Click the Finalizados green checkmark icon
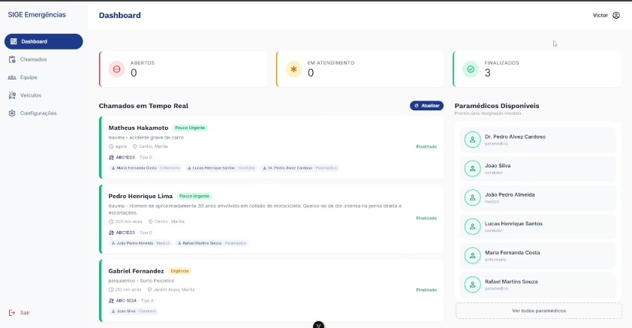Image resolution: width=632 pixels, height=328 pixels. [471, 69]
